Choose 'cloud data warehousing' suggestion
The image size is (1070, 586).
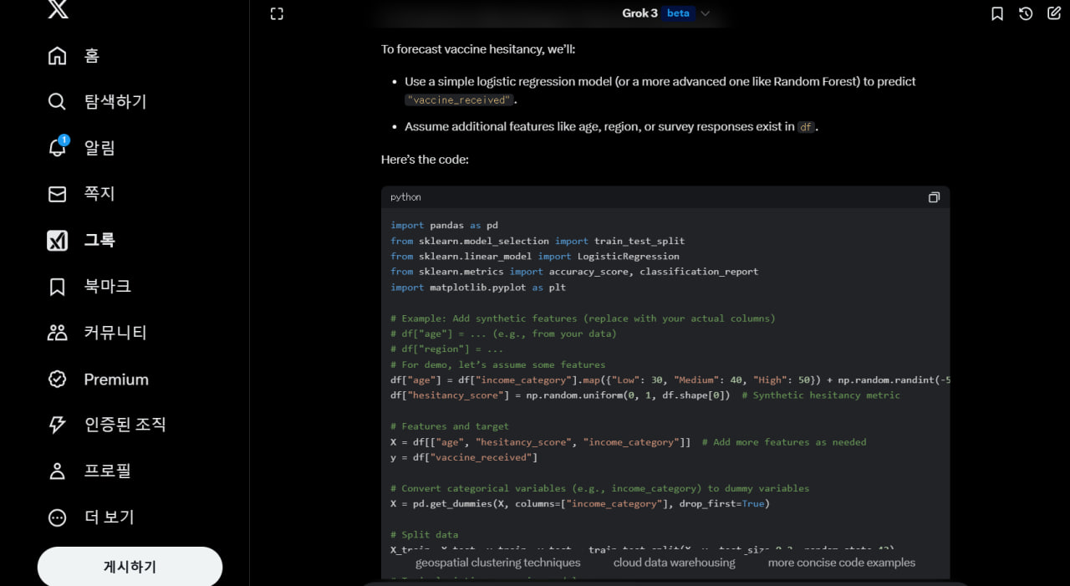[675, 563]
